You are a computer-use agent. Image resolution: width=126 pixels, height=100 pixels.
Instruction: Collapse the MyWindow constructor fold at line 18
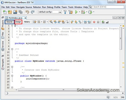point(12,76)
